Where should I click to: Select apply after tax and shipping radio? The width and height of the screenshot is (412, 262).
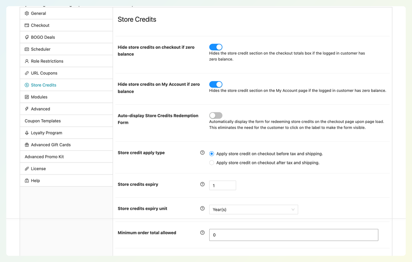[212, 163]
